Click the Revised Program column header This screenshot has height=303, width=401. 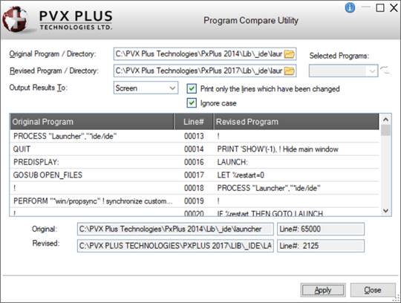(296, 122)
